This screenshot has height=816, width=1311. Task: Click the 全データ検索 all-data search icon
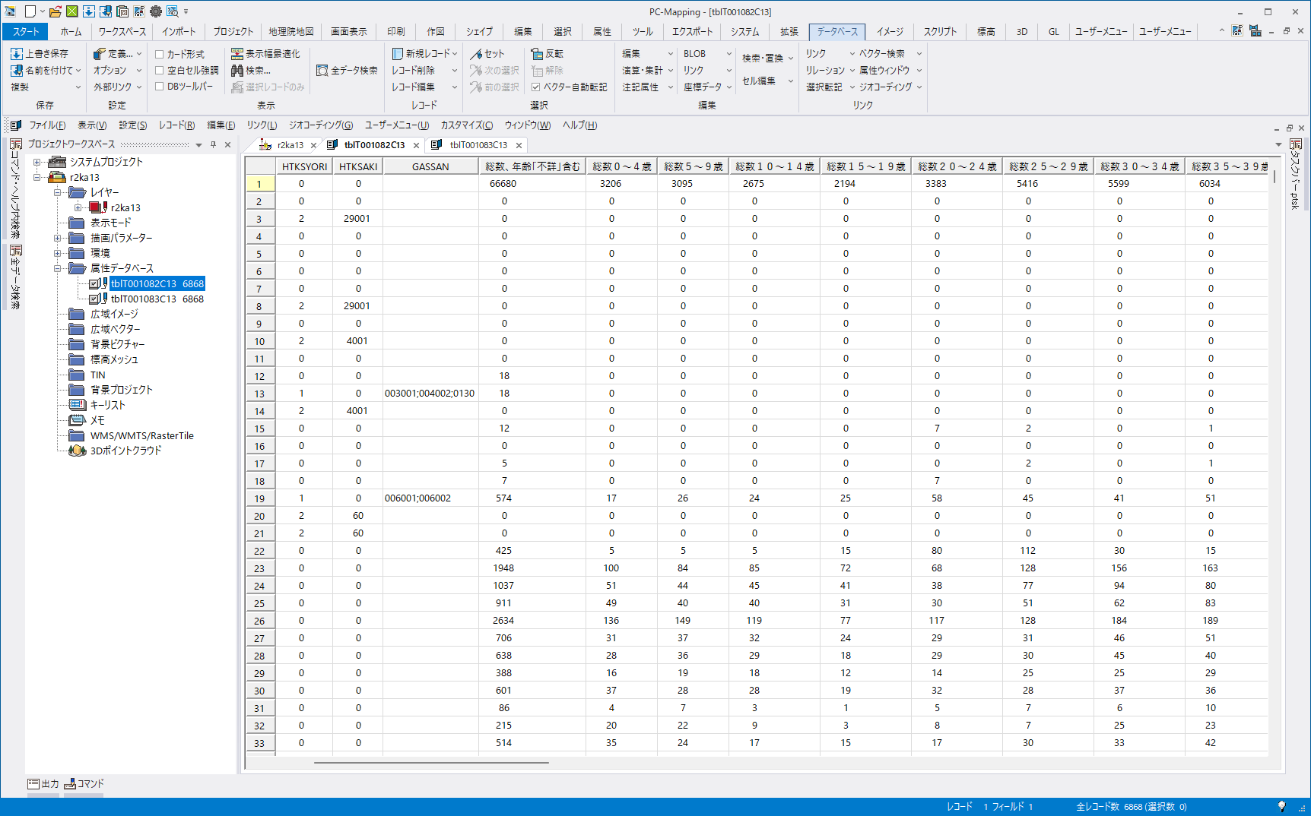pos(322,71)
